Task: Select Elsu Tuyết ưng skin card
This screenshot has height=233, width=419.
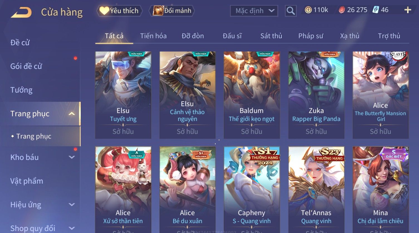Action: 123,95
